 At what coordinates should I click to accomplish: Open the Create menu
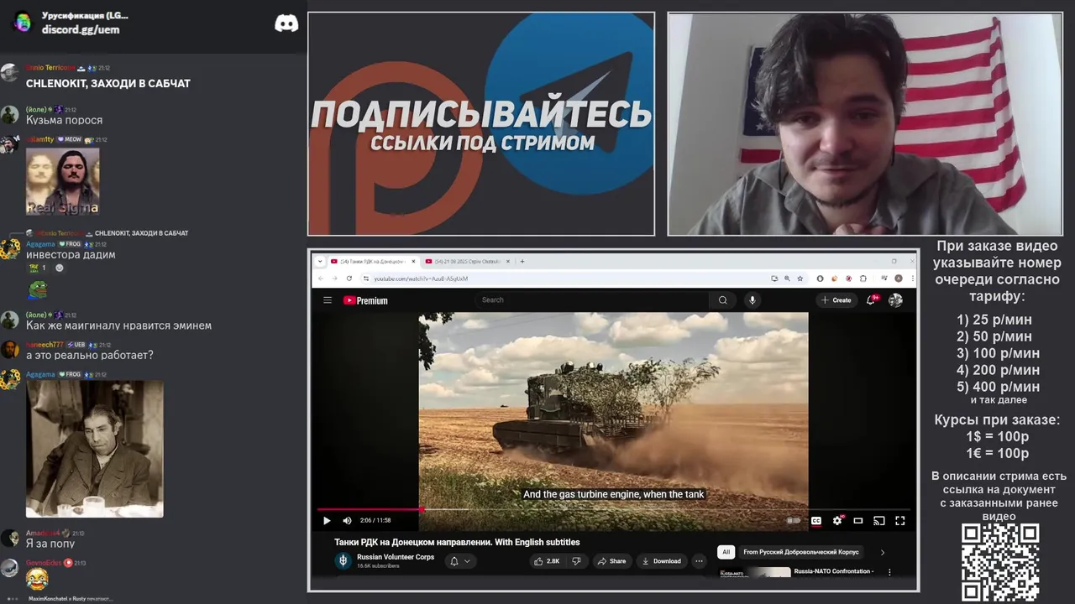(x=836, y=300)
